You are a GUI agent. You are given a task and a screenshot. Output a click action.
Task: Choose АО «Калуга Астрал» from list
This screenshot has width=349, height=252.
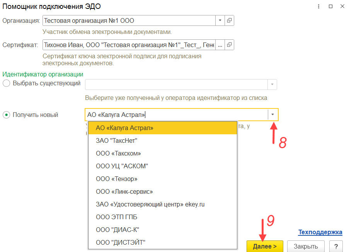[x=163, y=128]
